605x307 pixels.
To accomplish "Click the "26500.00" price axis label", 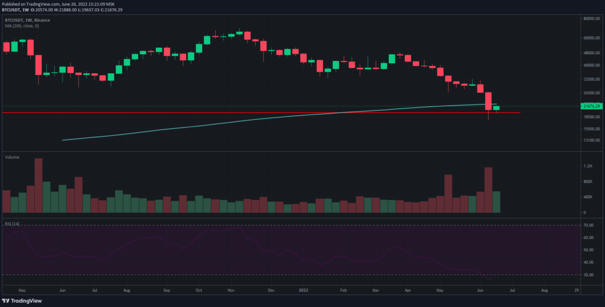I will [x=593, y=93].
